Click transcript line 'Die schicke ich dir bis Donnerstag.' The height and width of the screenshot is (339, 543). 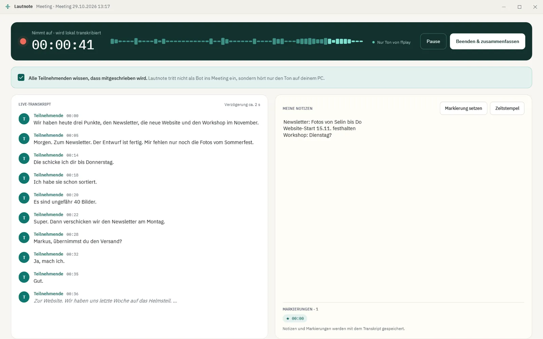click(x=74, y=162)
